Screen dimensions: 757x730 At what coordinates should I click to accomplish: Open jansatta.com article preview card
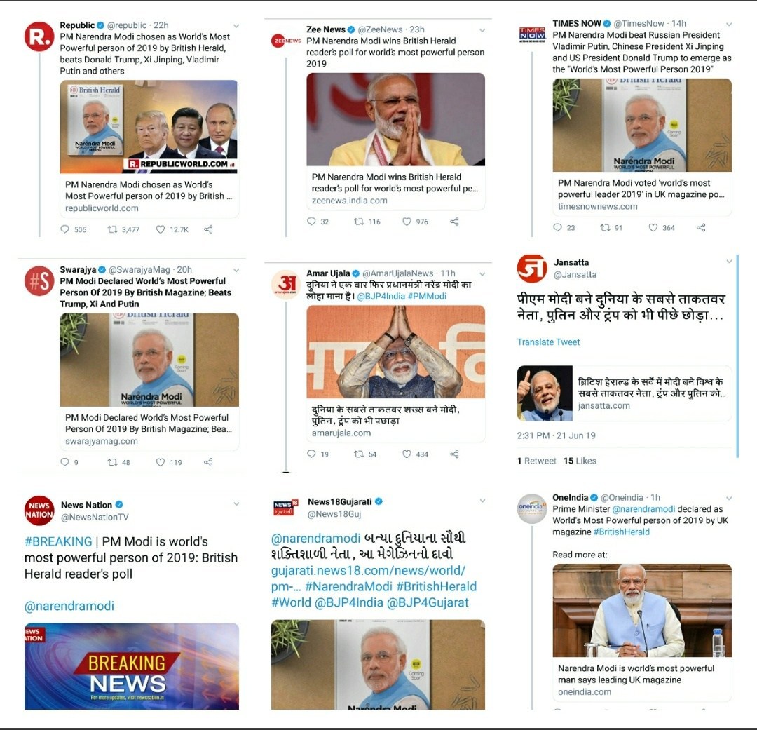coord(625,393)
